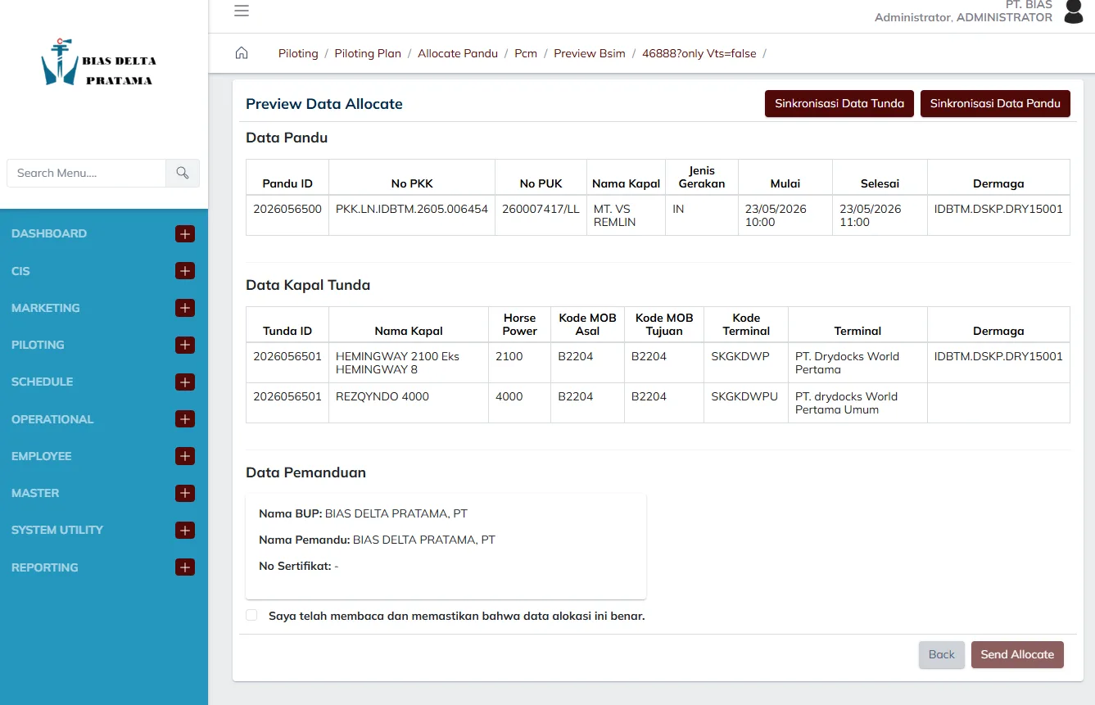Open the Preview Bsim breadcrumb link
The width and height of the screenshot is (1095, 705).
point(590,53)
